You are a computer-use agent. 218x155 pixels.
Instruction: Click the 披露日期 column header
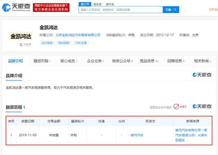28,121
